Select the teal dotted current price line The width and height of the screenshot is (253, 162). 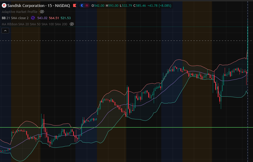pyautogui.click(x=126, y=27)
